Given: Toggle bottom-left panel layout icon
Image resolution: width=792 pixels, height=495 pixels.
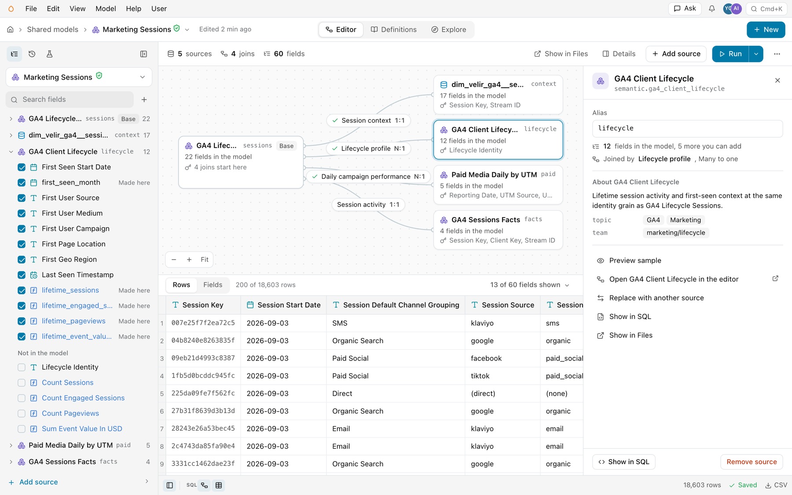Looking at the screenshot, I should click(169, 485).
